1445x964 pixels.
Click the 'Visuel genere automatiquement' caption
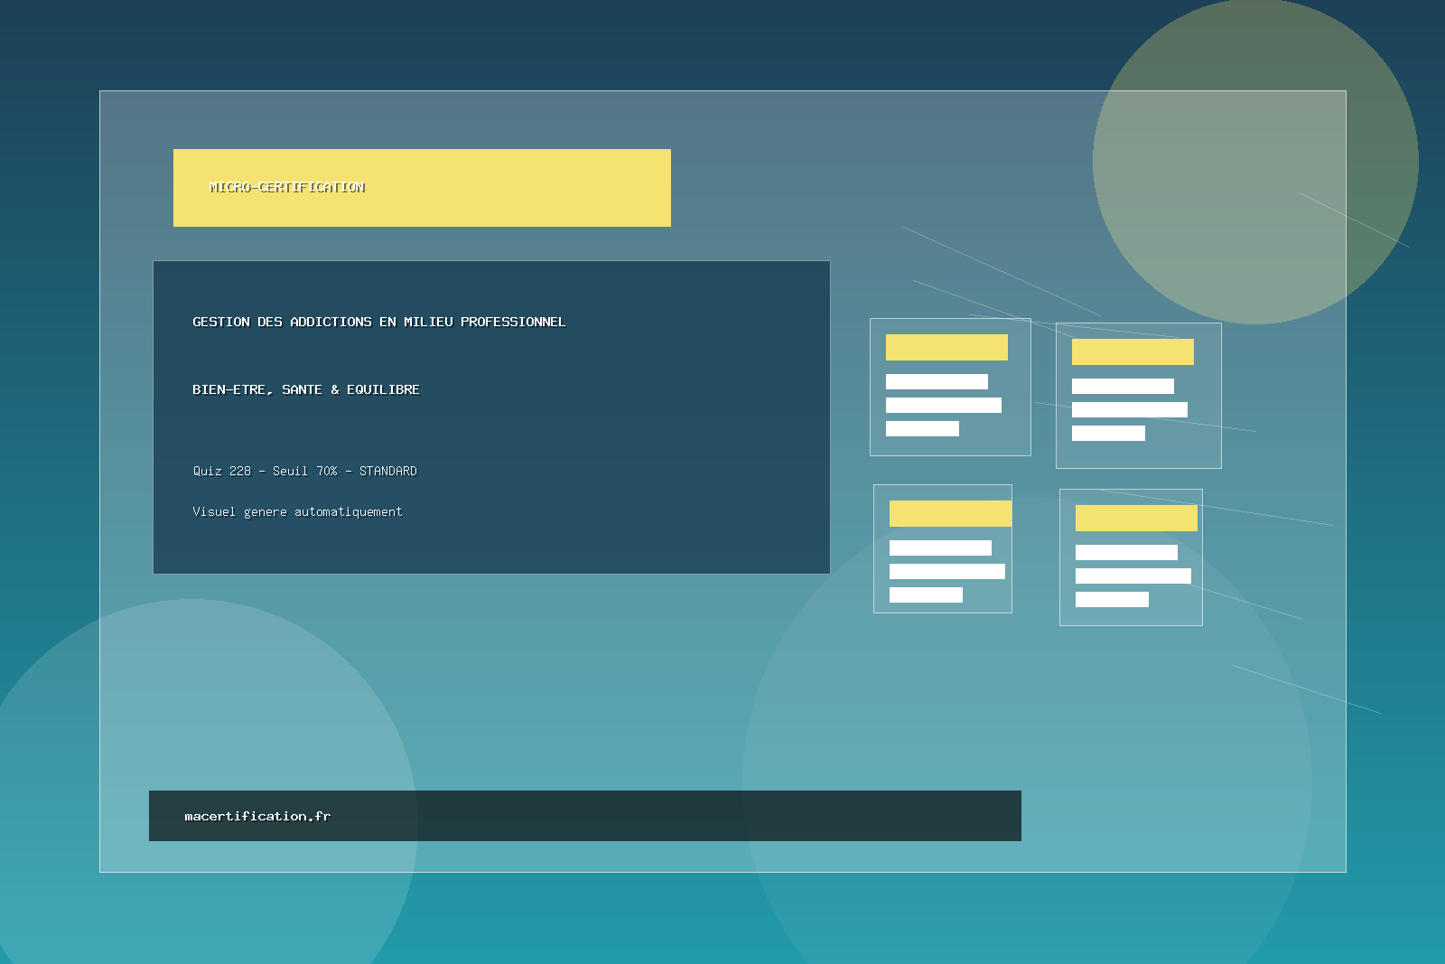(x=297, y=511)
